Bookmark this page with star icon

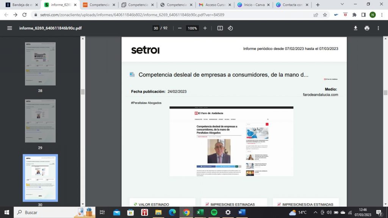pos(325,15)
